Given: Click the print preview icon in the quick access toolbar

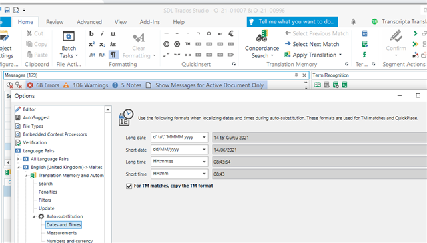Looking at the screenshot, I should (16, 10).
